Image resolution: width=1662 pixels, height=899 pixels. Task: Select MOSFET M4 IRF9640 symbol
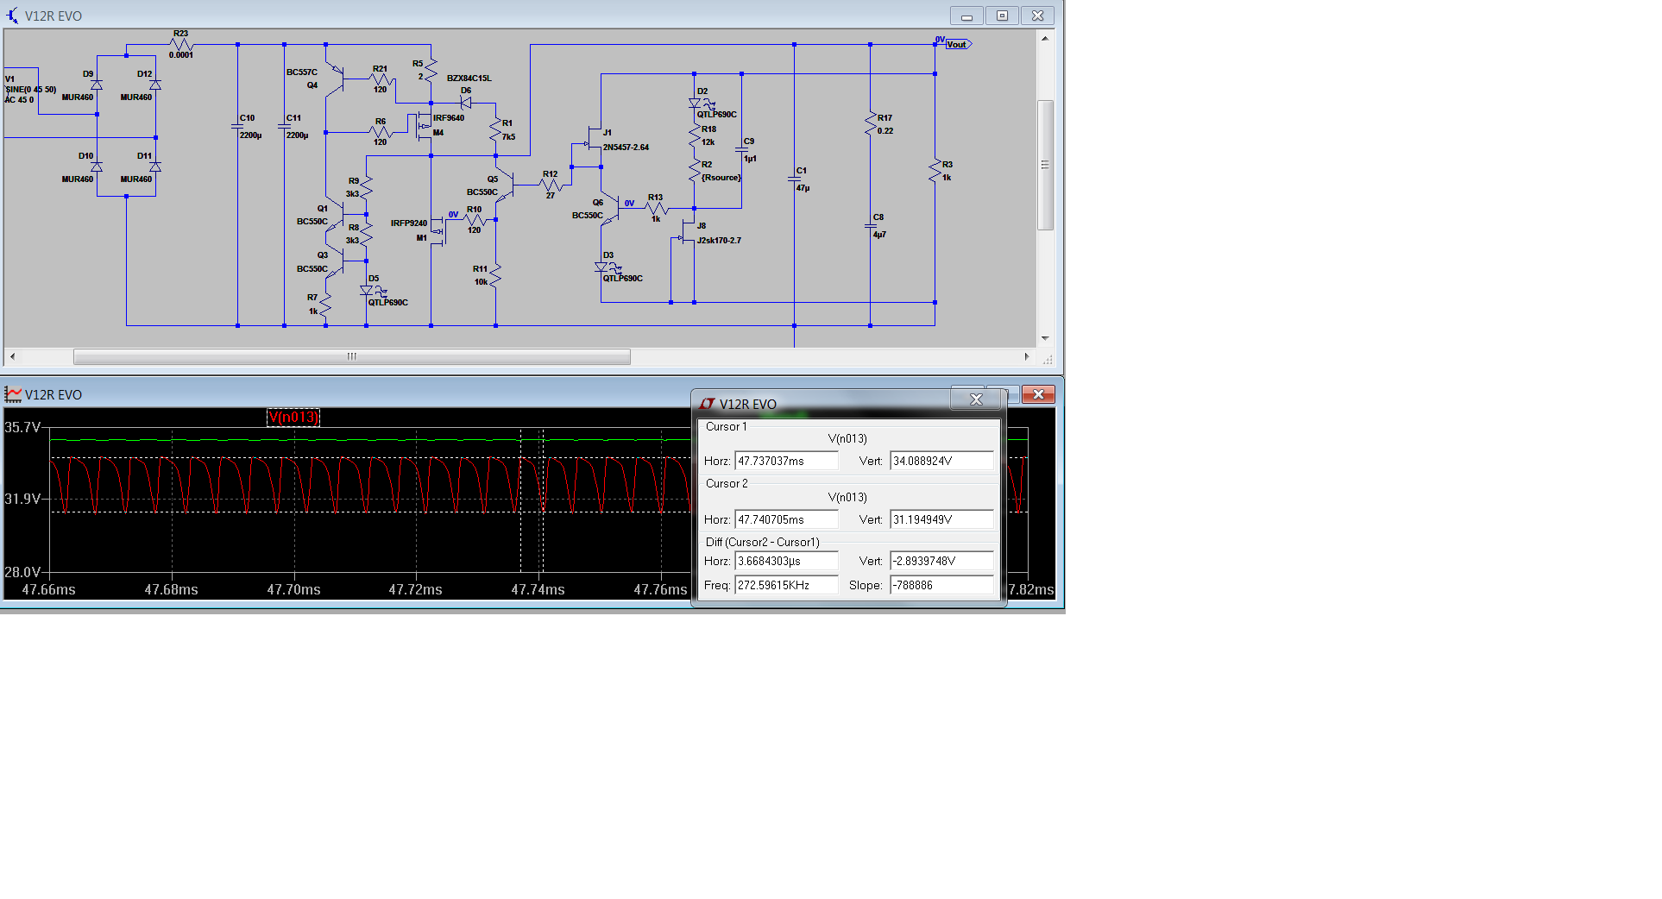423,125
